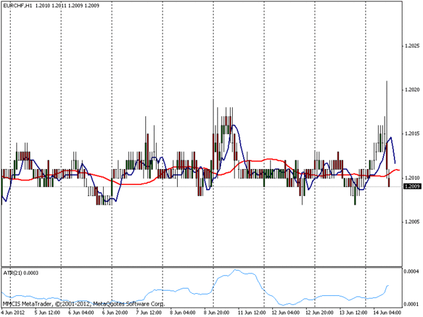The height and width of the screenshot is (317, 423).
Task: Click the highest peak of the ATR line
Action: [x=237, y=270]
